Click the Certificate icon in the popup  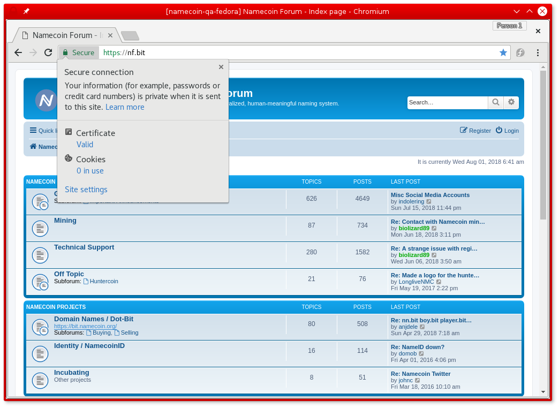[x=69, y=132]
